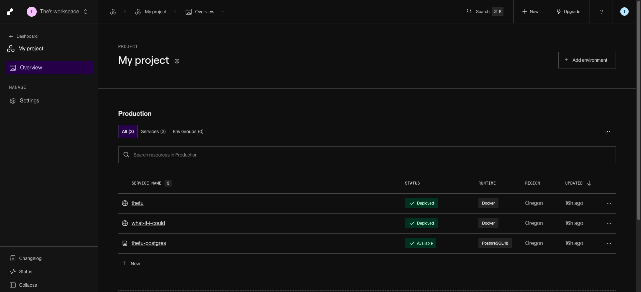641x292 pixels.
Task: Sort by the Updated column arrow
Action: [x=589, y=183]
